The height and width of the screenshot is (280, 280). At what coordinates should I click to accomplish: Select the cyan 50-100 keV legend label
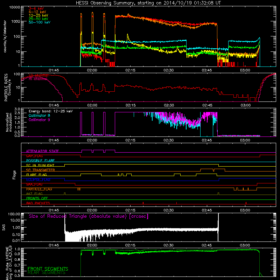[40, 22]
